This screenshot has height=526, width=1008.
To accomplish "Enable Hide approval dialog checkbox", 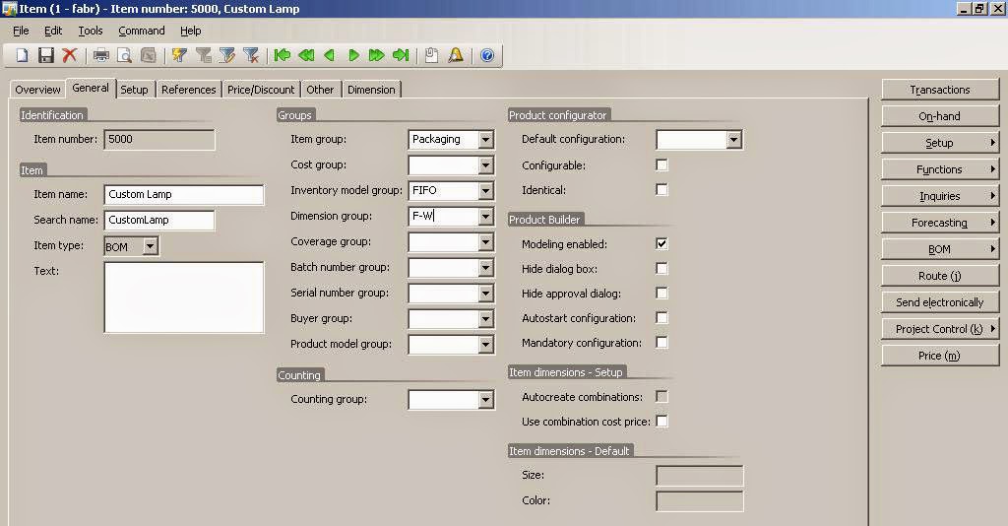I will click(661, 294).
